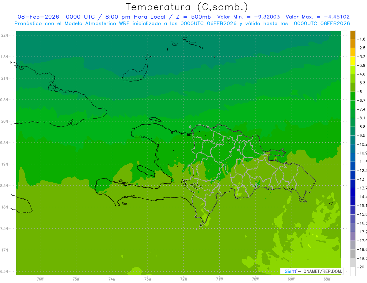Click the '-8.8' colorbar value
This screenshot has width=367, height=283.
point(361,127)
